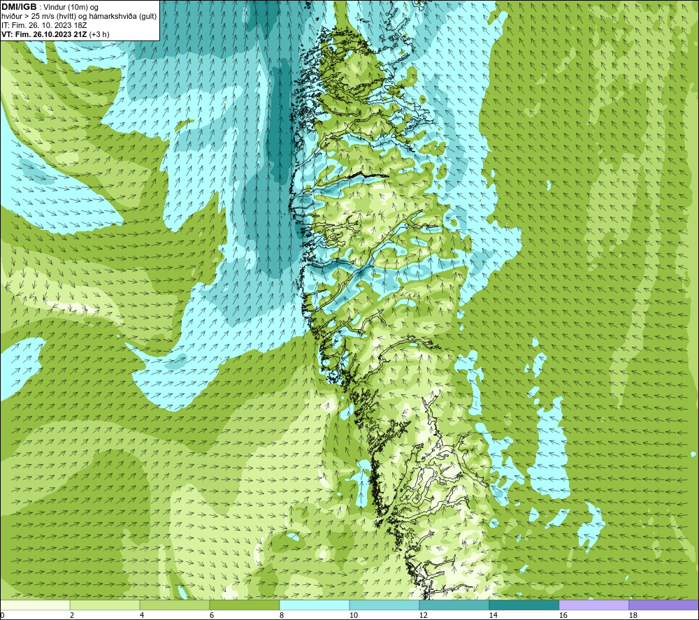Click the 14–16 m/s dark teal swatch
699x620 pixels.
[x=524, y=605]
